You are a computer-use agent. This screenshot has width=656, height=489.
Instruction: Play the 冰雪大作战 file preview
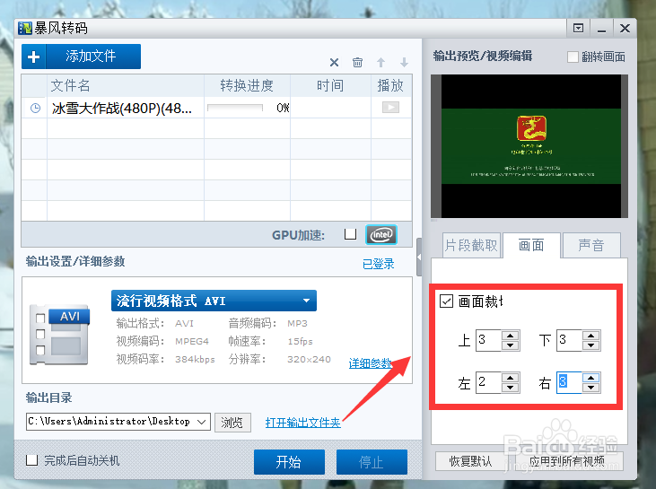pos(390,108)
